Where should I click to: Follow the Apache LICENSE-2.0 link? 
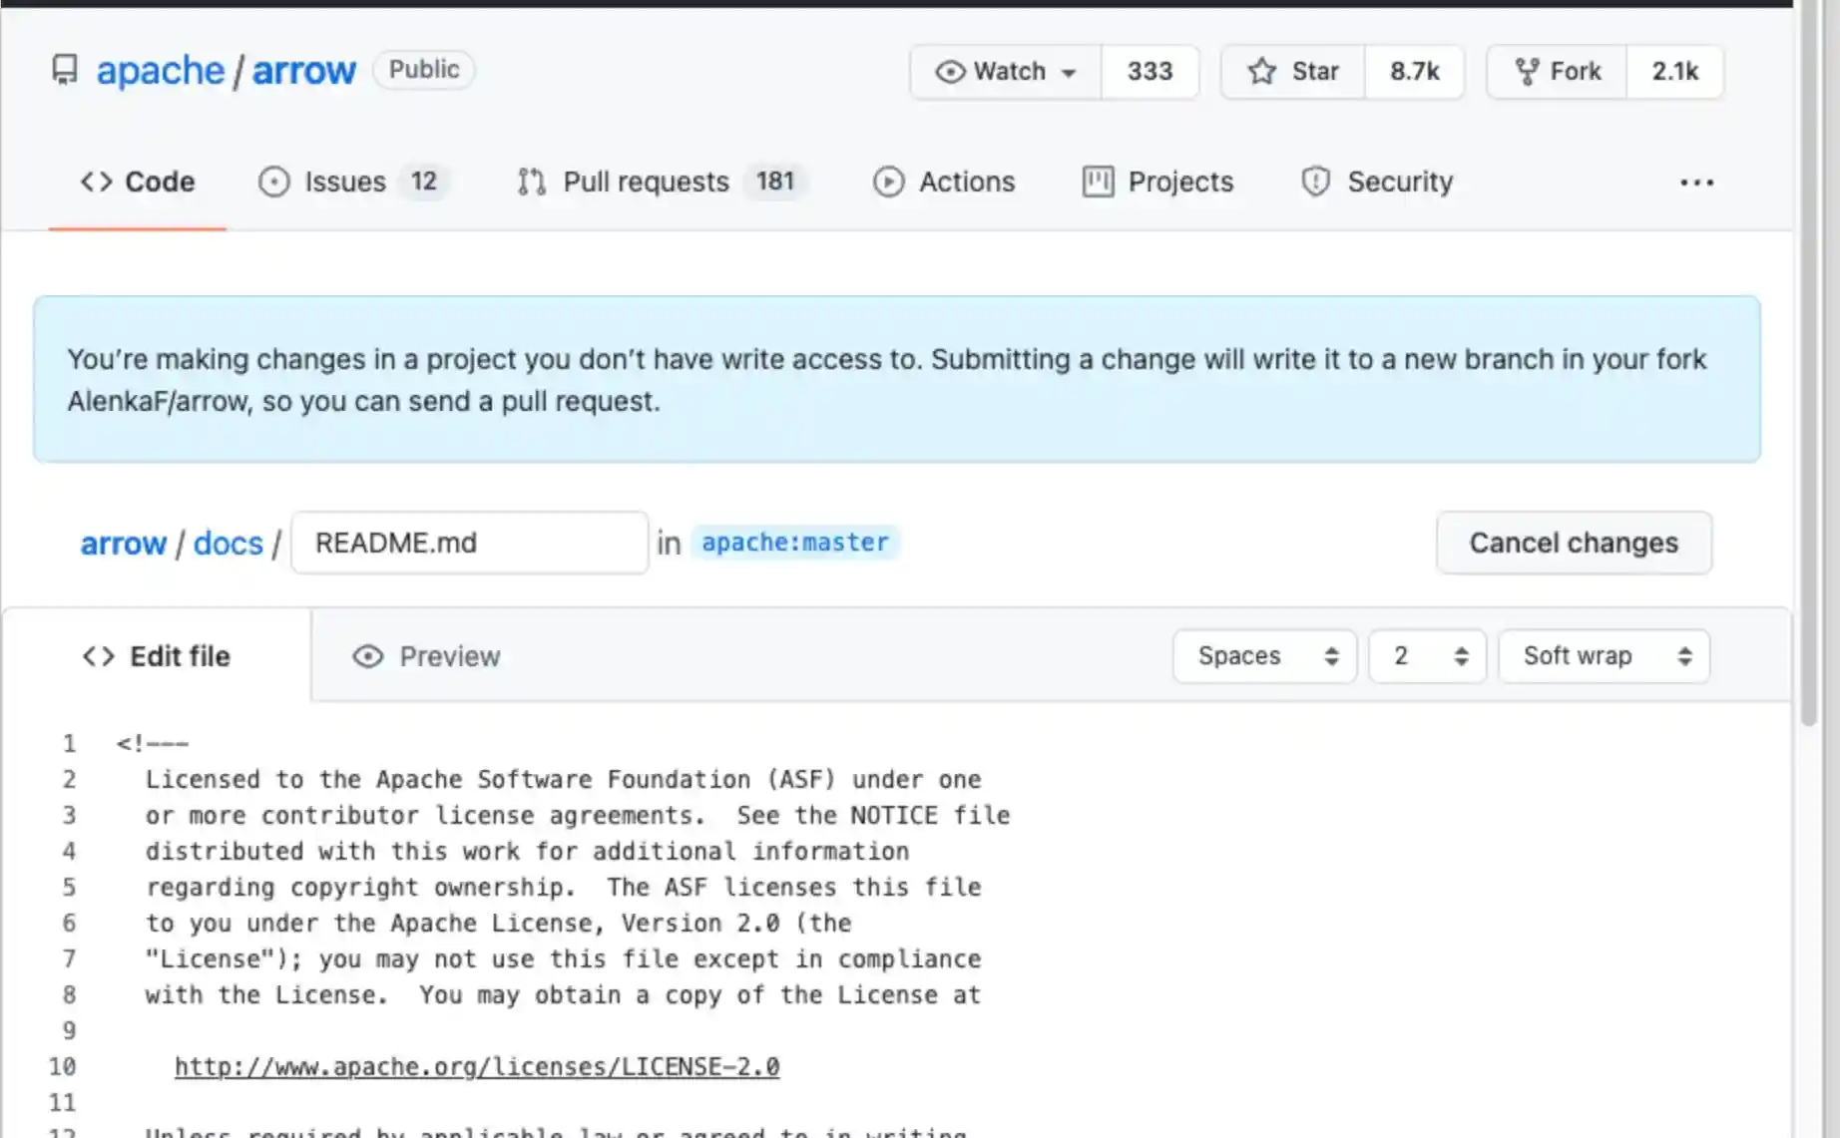point(477,1066)
